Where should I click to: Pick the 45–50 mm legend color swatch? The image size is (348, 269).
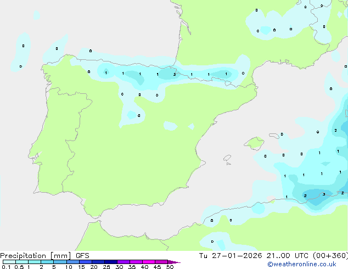[161, 262]
